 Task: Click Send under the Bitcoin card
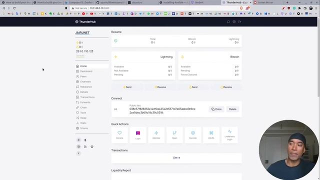point(193,87)
